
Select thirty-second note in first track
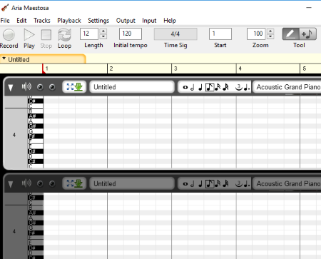pos(225,87)
